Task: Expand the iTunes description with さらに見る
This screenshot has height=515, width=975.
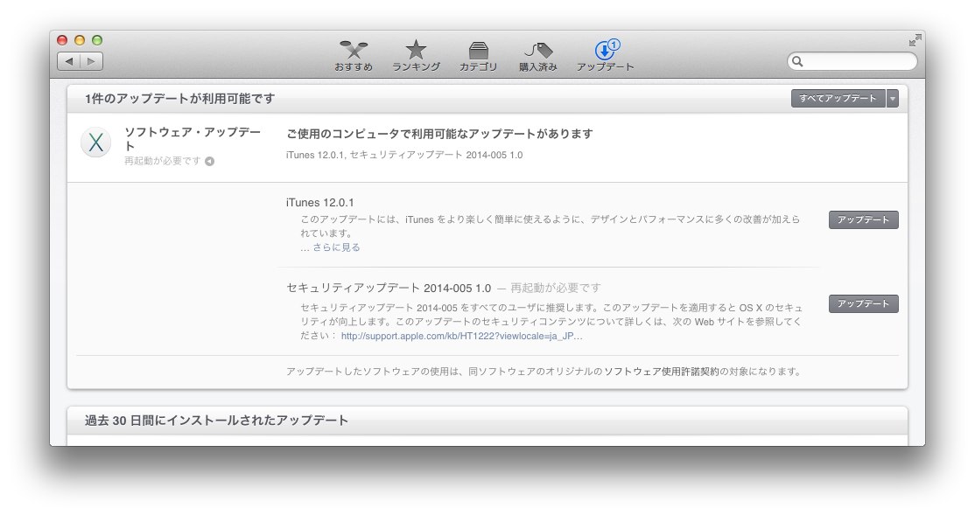Action: click(336, 247)
